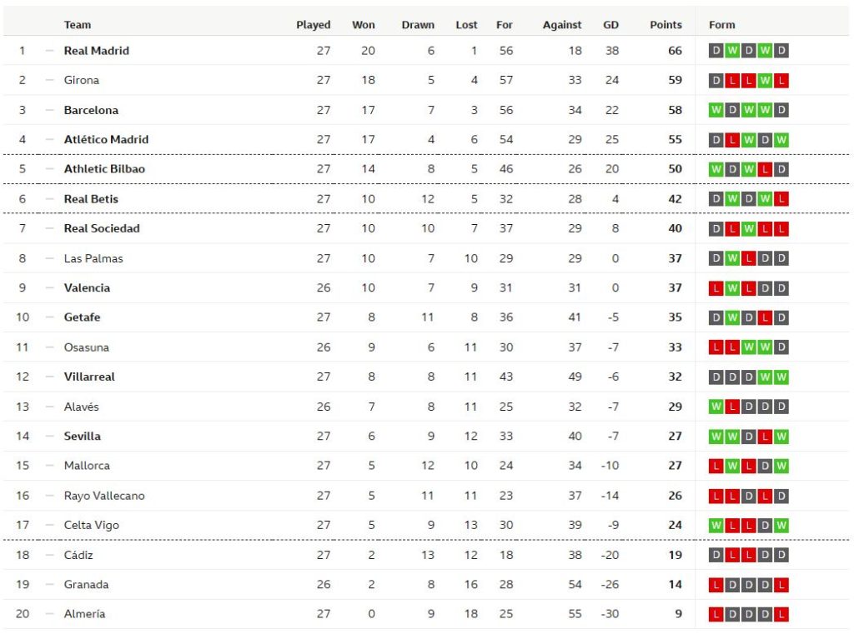Viewport: 854px width, 634px height.
Task: Click the Points column header
Action: tap(666, 25)
